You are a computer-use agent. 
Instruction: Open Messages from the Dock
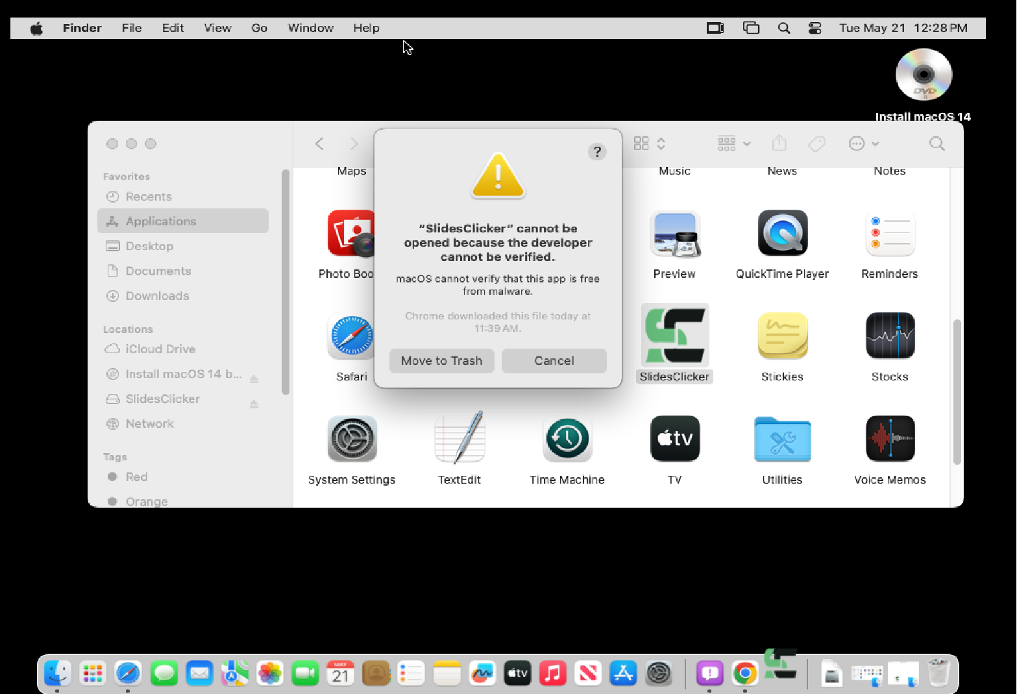(x=164, y=674)
